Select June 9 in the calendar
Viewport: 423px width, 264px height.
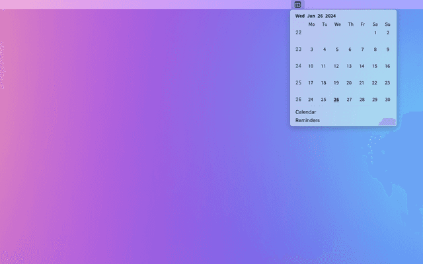point(387,49)
